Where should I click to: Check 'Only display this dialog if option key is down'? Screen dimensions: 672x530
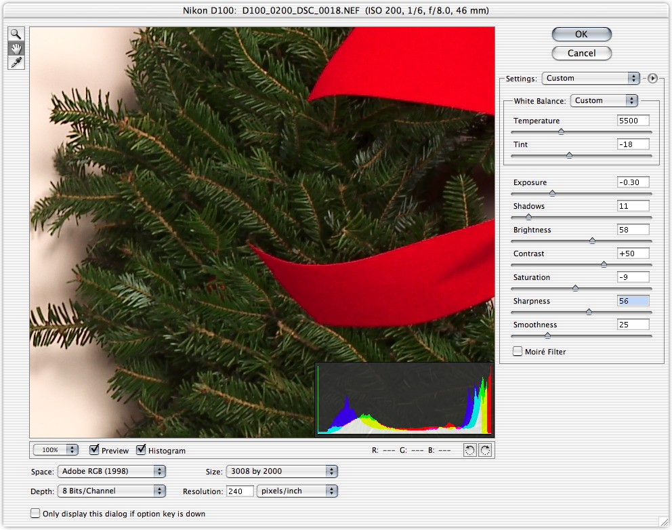pyautogui.click(x=35, y=514)
